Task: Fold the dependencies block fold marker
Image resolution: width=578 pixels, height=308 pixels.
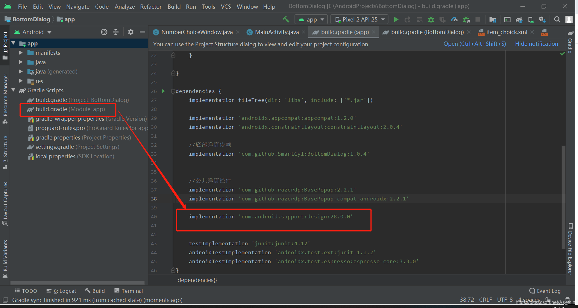Action: [173, 91]
